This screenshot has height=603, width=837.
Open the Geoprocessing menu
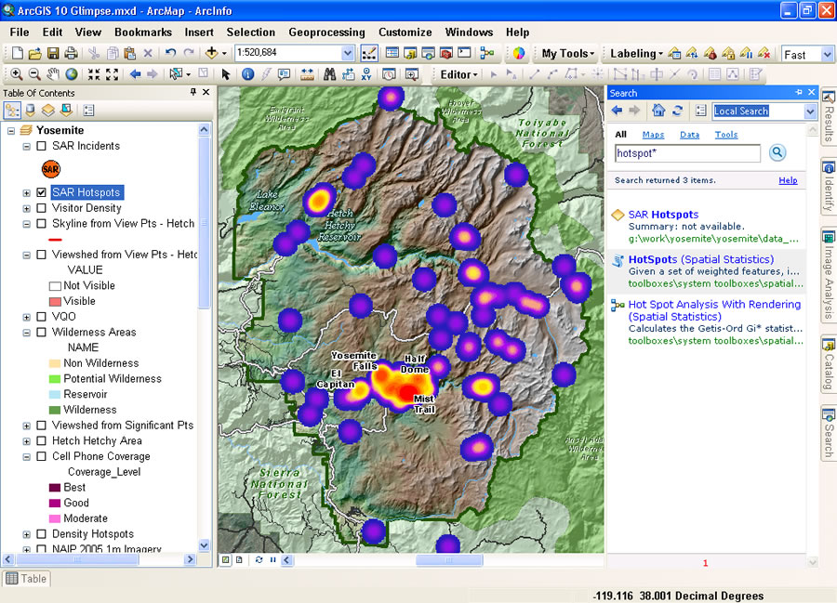(326, 32)
